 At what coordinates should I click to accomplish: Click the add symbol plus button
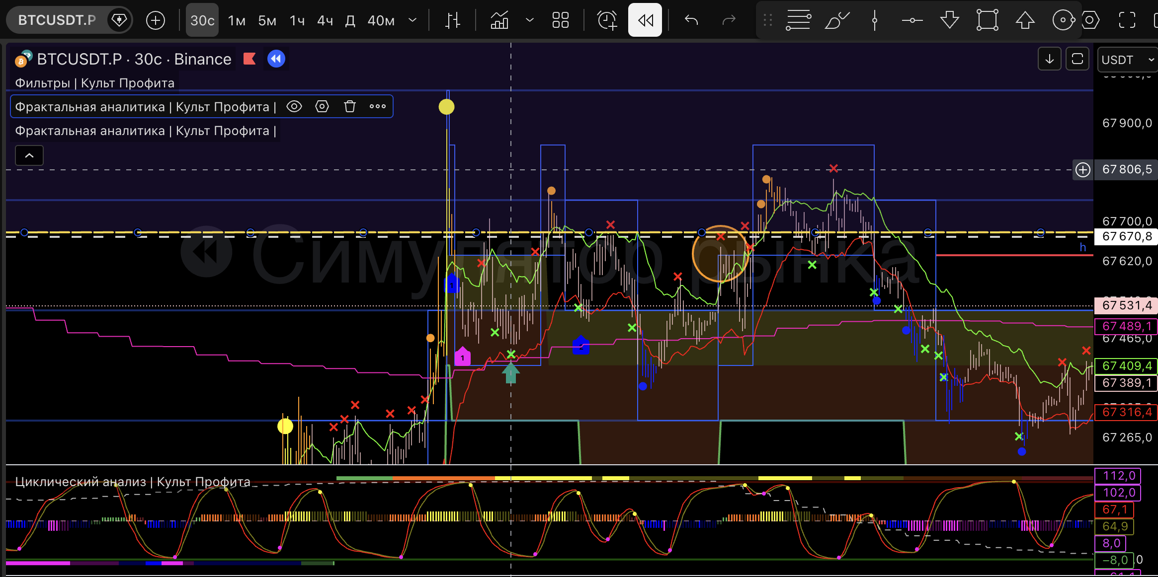point(156,20)
